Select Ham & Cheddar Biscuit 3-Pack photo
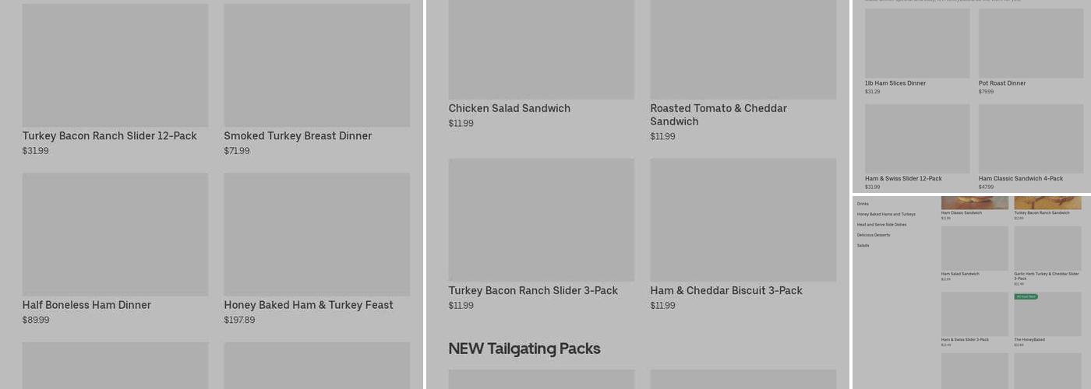1091x389 pixels. [743, 220]
